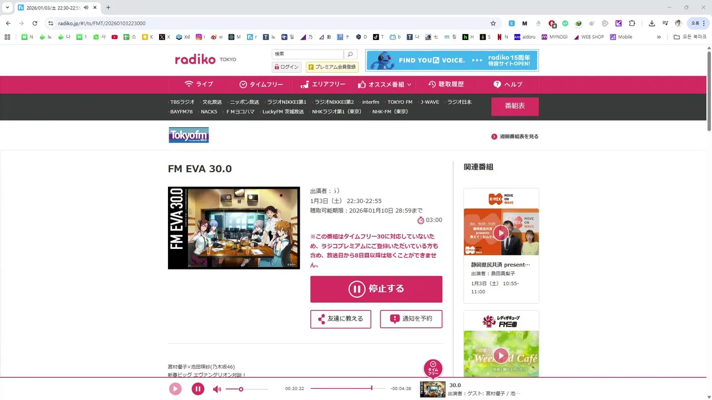Open the ヘルプ help tab
Viewport: 712px width, 400px height.
[x=508, y=84]
